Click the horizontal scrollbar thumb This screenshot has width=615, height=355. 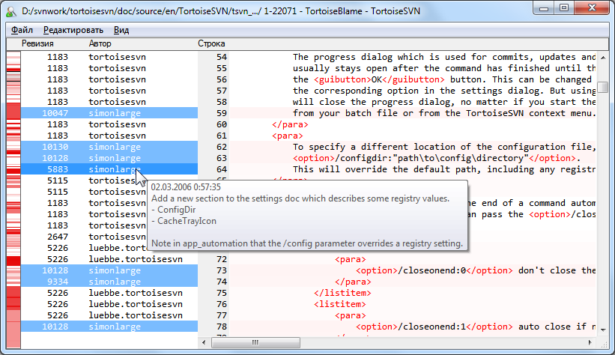coord(255,343)
